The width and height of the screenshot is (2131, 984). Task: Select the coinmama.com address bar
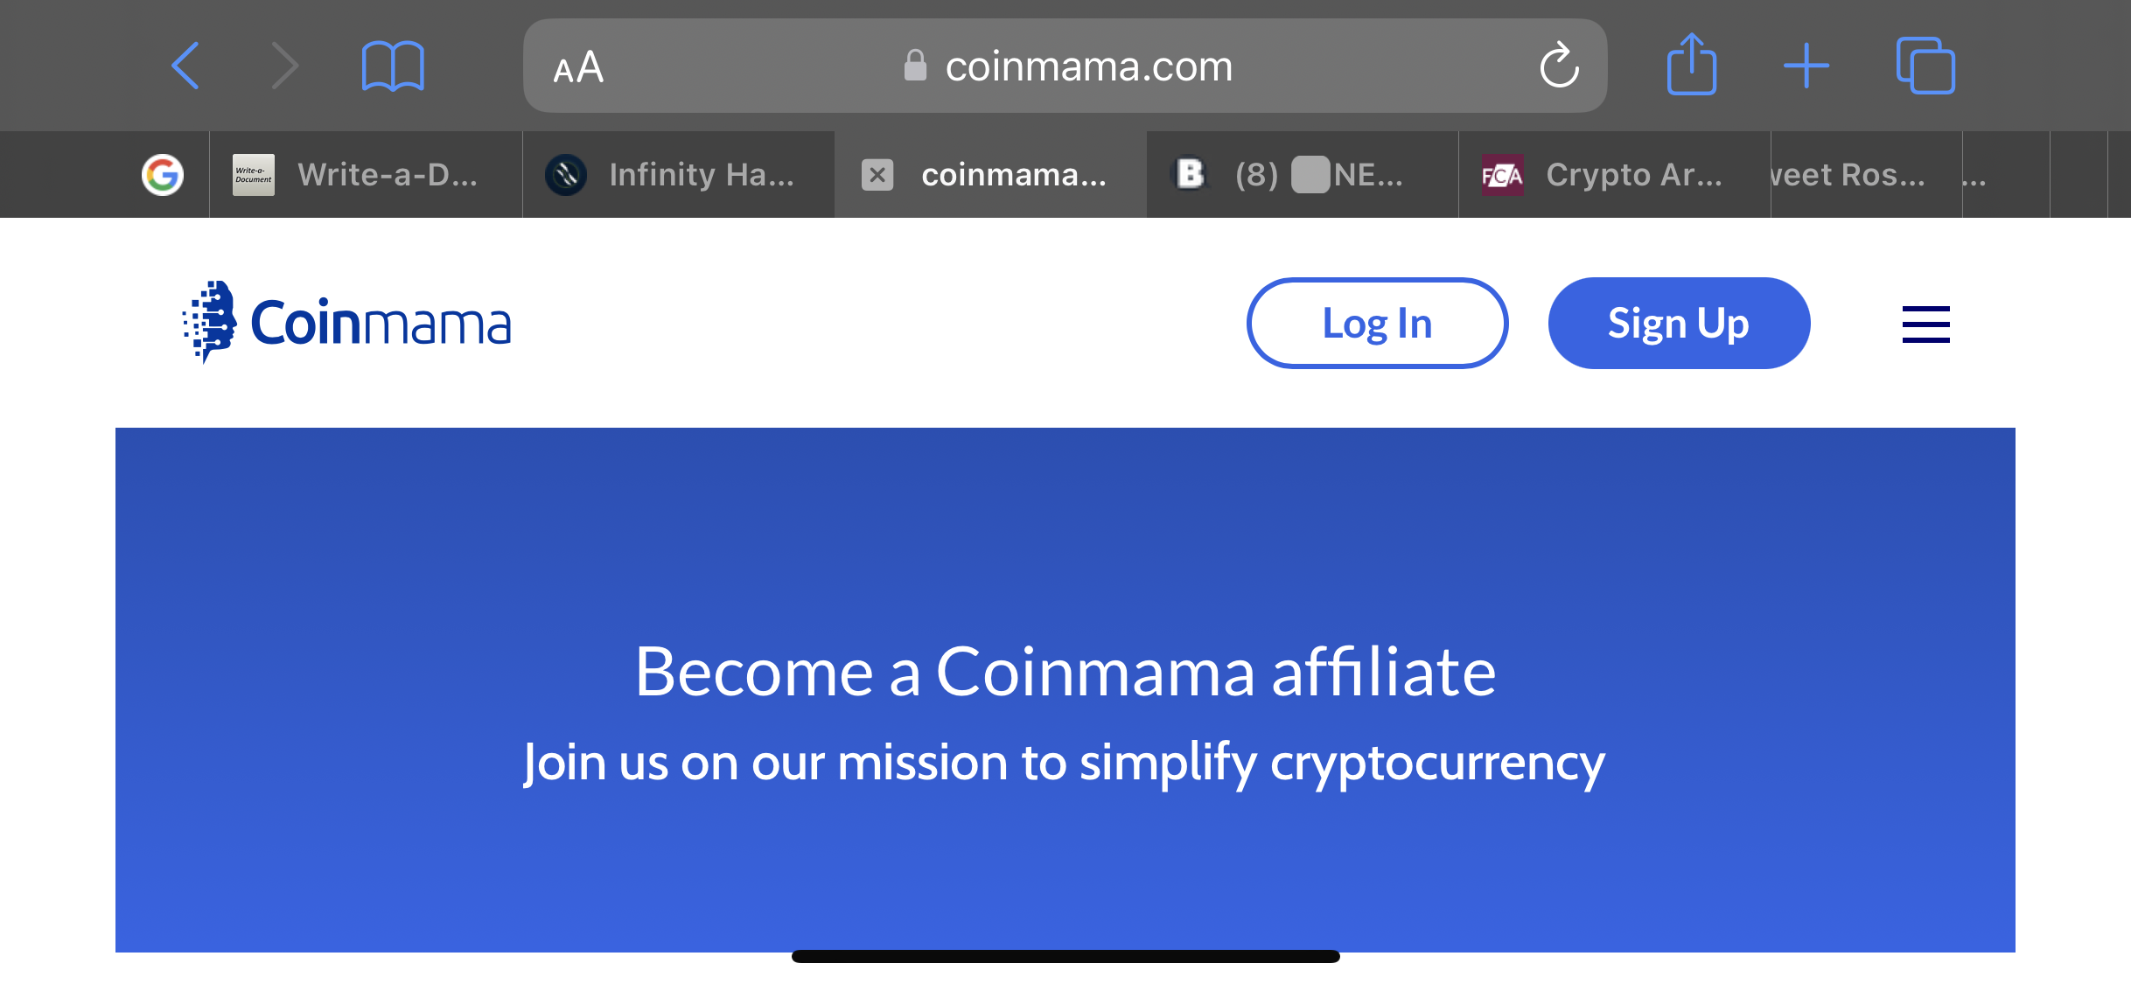(x=1065, y=66)
